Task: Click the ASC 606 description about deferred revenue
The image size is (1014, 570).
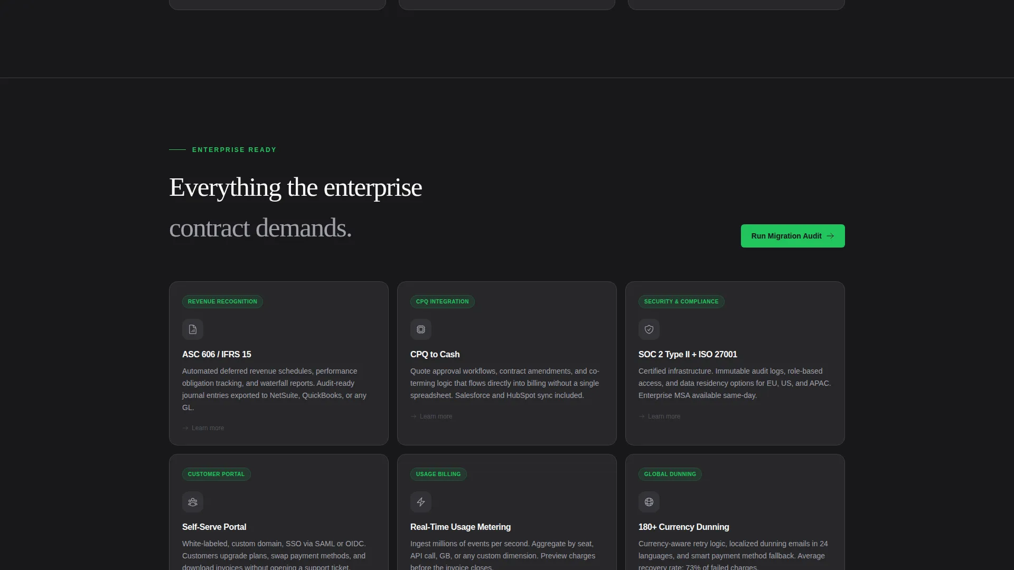Action: point(275,389)
